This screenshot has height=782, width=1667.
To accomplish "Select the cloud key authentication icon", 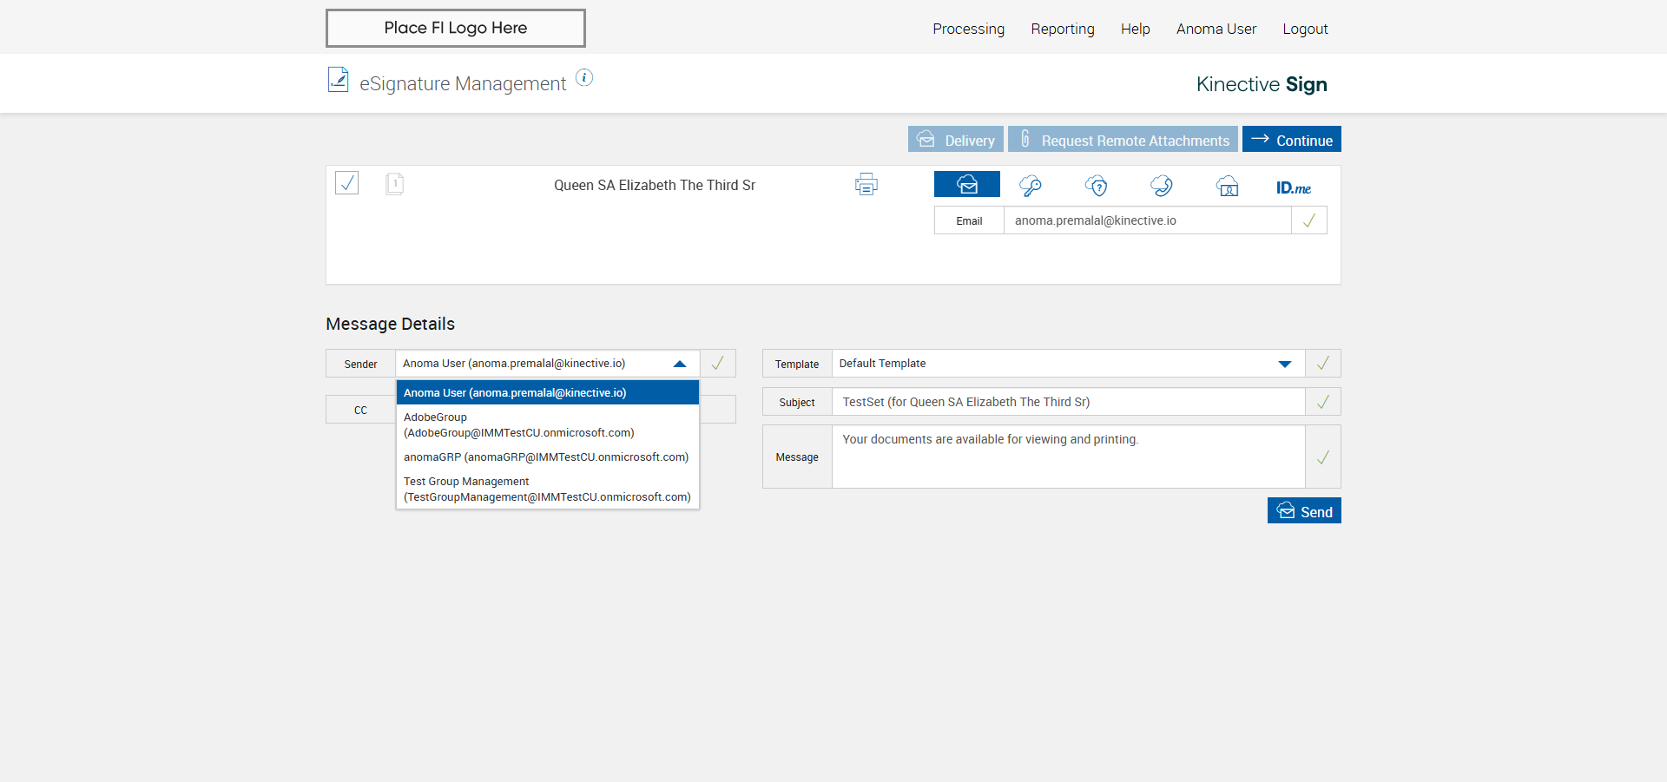I will [1031, 186].
